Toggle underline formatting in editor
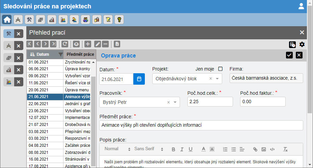This screenshot has width=313, height=168. [x=191, y=149]
